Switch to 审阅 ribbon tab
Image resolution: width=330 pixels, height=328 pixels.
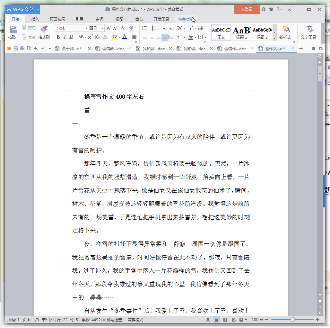tap(100, 19)
